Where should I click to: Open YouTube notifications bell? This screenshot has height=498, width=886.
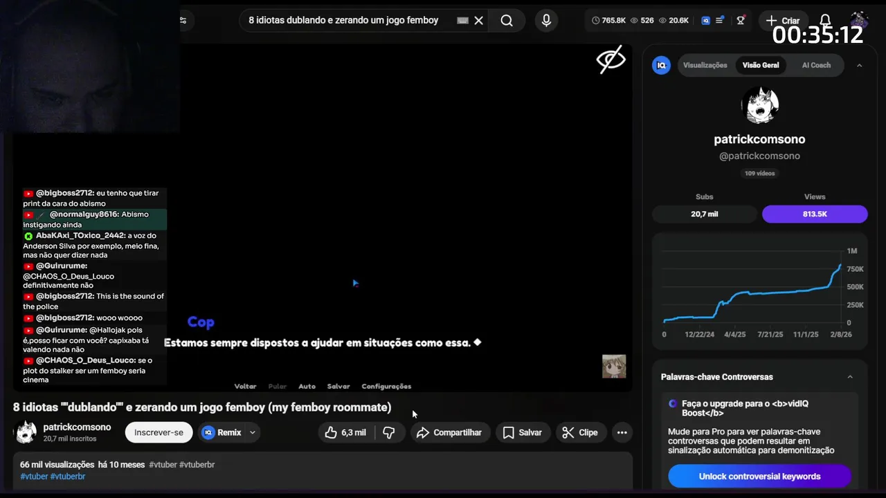[x=825, y=21]
